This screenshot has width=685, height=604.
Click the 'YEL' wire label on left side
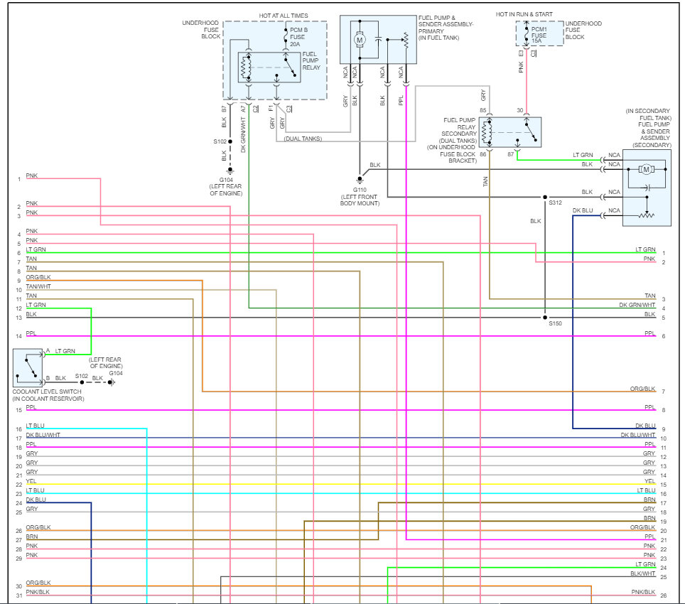point(31,482)
